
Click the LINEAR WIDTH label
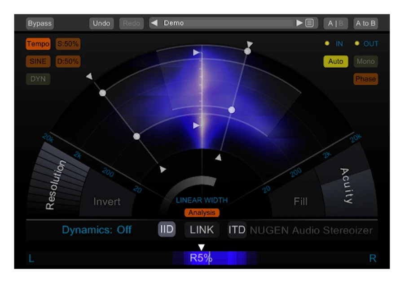202,200
